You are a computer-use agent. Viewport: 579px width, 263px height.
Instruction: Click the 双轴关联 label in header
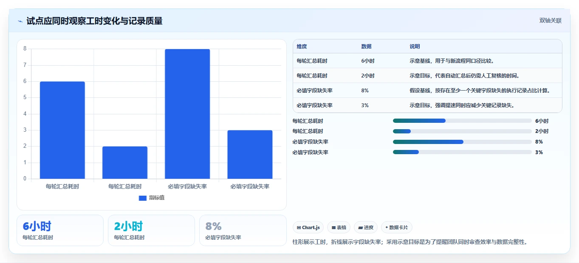(x=551, y=20)
